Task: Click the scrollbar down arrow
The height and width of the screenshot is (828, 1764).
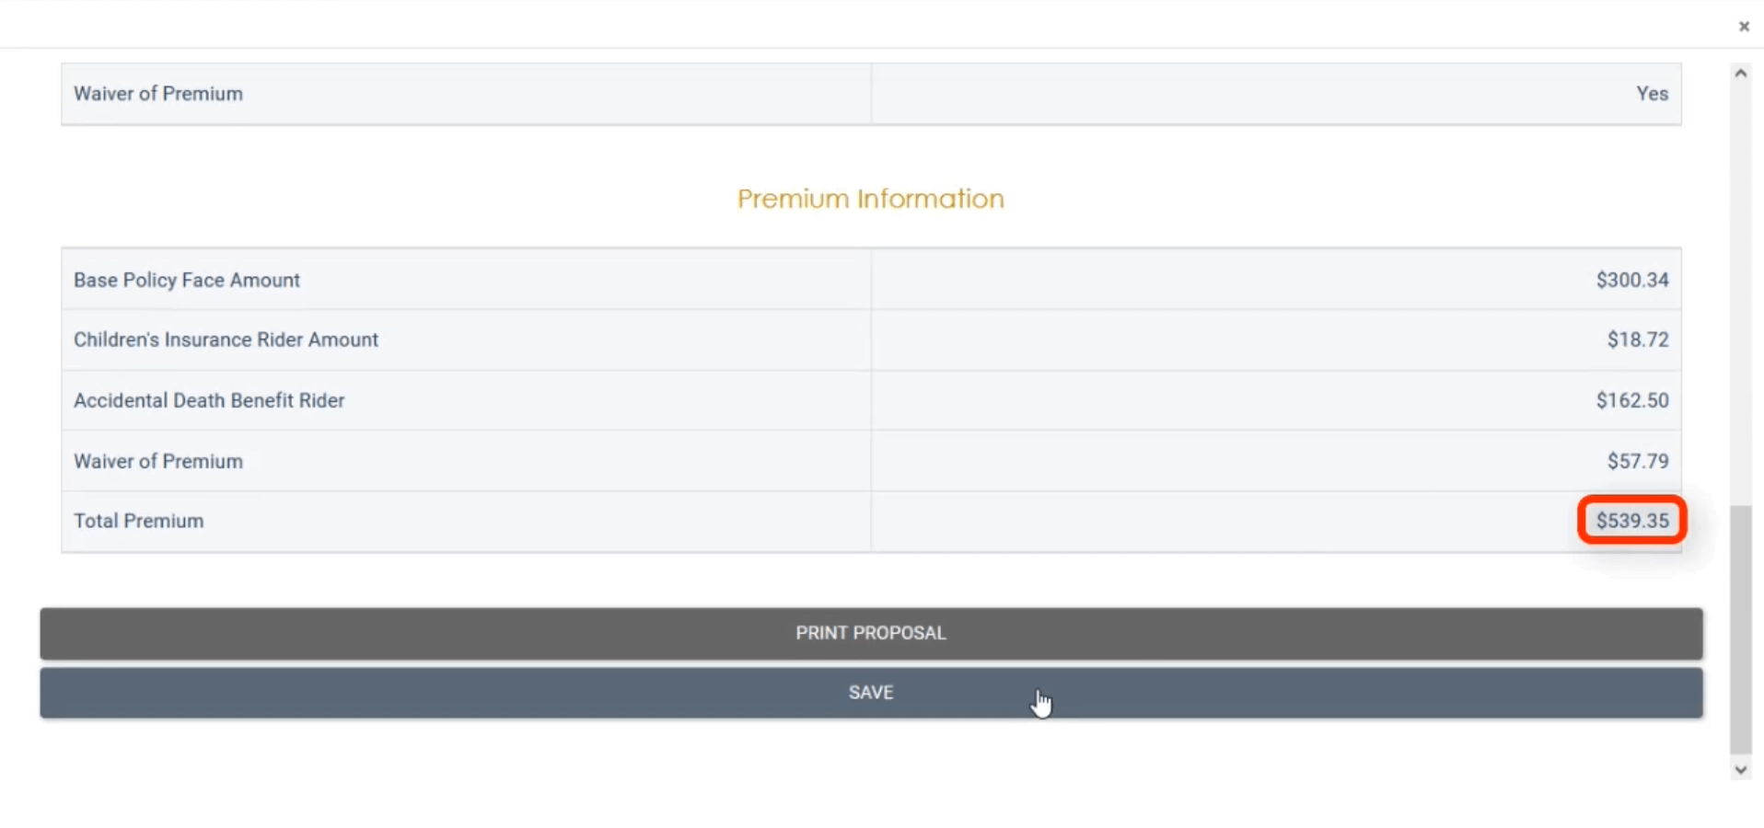Action: coord(1740,769)
